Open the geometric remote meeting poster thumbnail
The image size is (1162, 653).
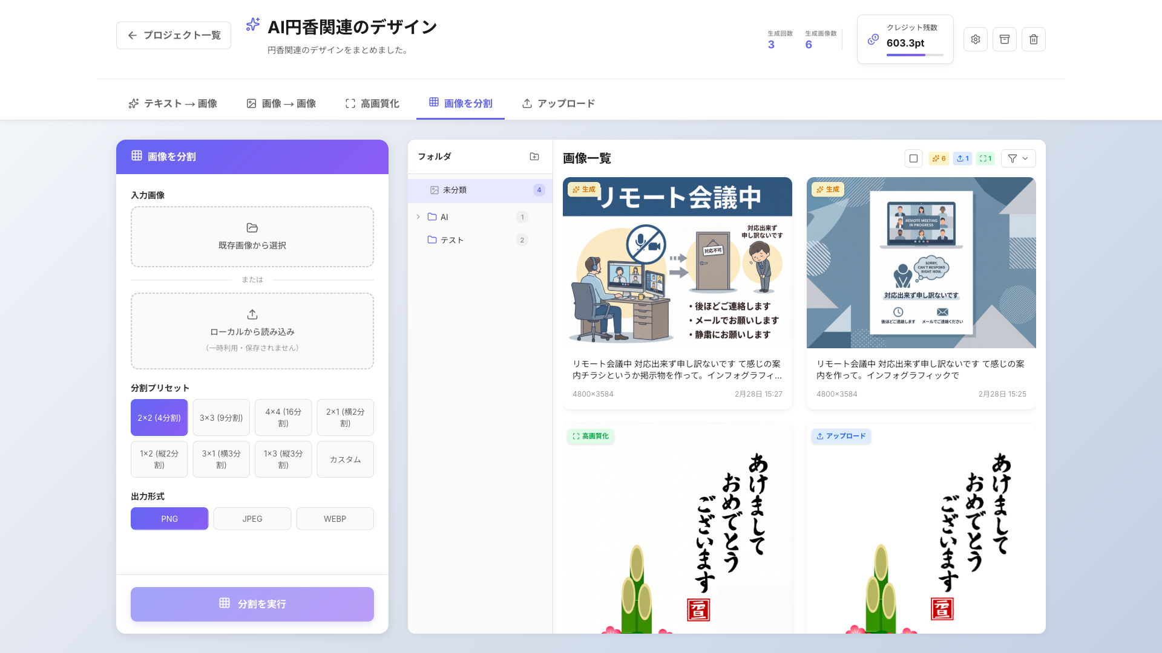click(x=921, y=262)
